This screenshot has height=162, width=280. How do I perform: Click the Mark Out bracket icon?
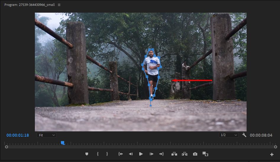107,154
